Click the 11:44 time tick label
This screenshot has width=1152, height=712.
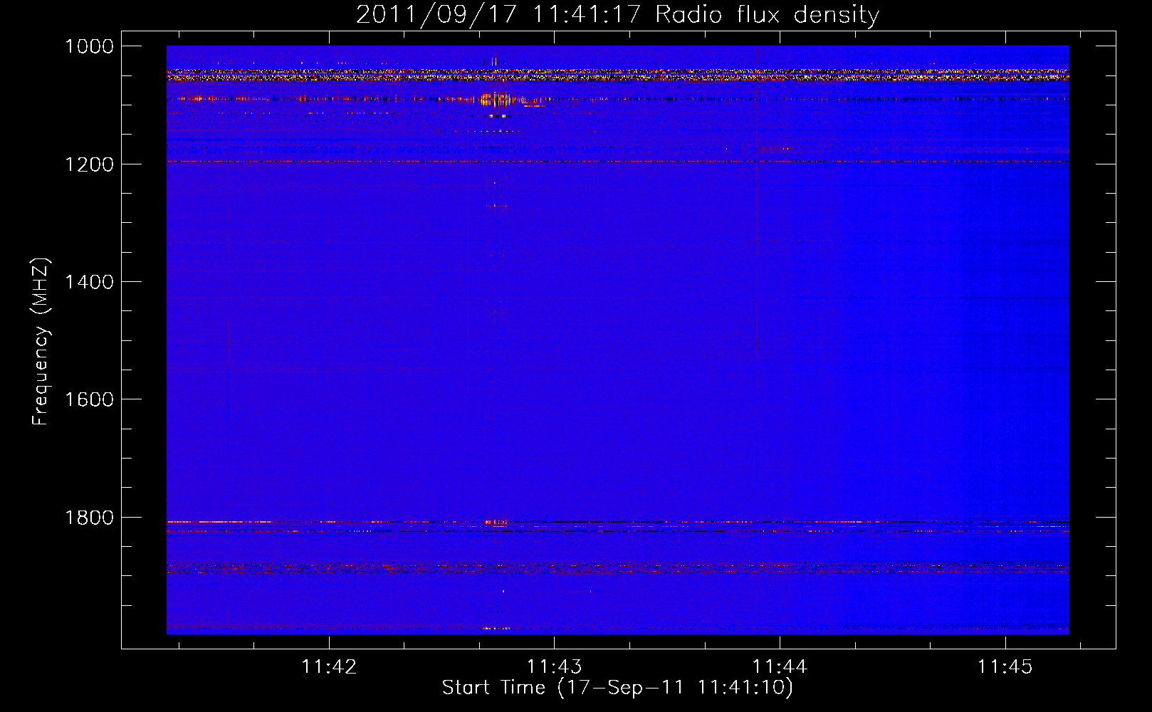tap(780, 666)
